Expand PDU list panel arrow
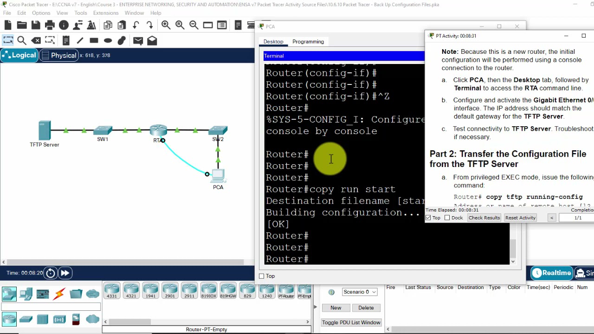The width and height of the screenshot is (594, 334). pos(315,307)
